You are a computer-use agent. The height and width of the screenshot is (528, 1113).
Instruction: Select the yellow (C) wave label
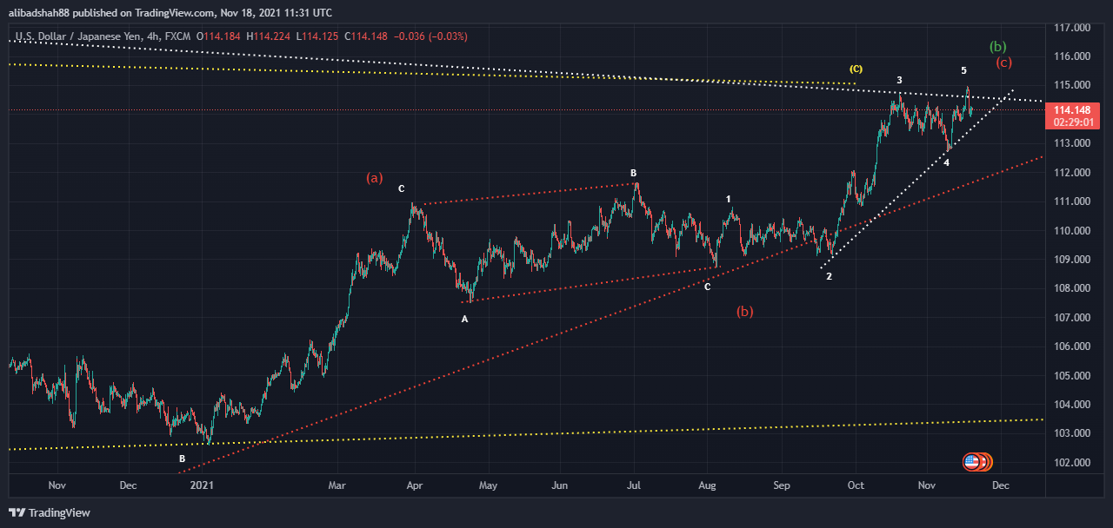point(856,68)
